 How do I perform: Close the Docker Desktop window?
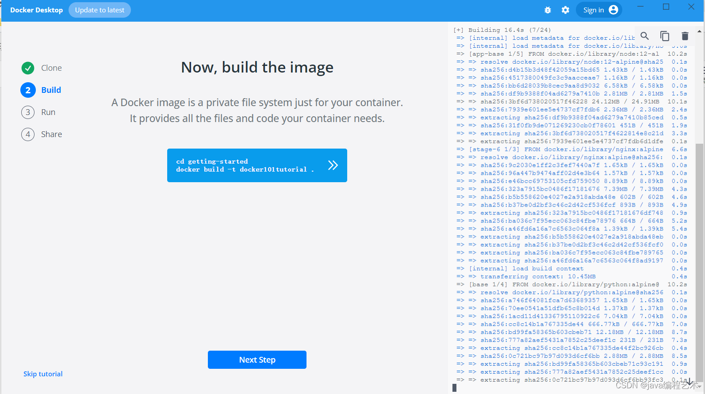click(x=691, y=7)
